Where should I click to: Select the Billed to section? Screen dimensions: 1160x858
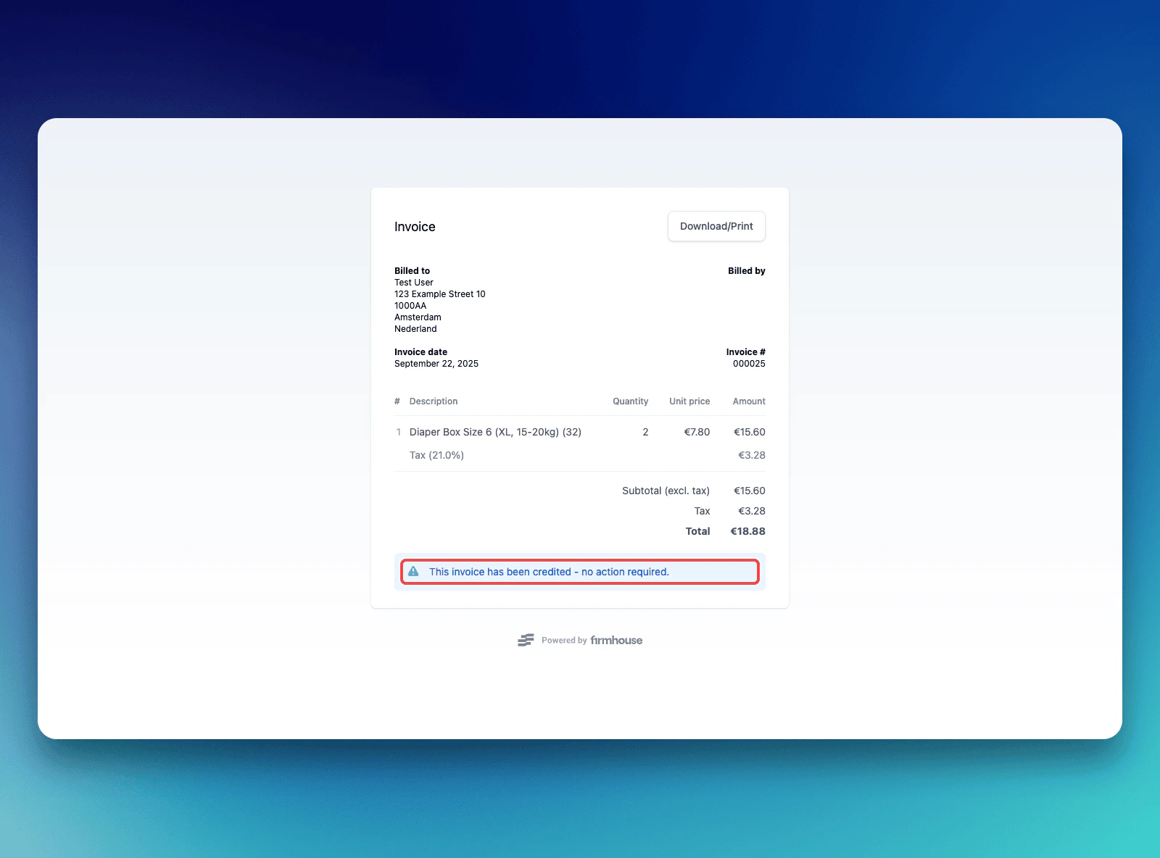tap(412, 270)
